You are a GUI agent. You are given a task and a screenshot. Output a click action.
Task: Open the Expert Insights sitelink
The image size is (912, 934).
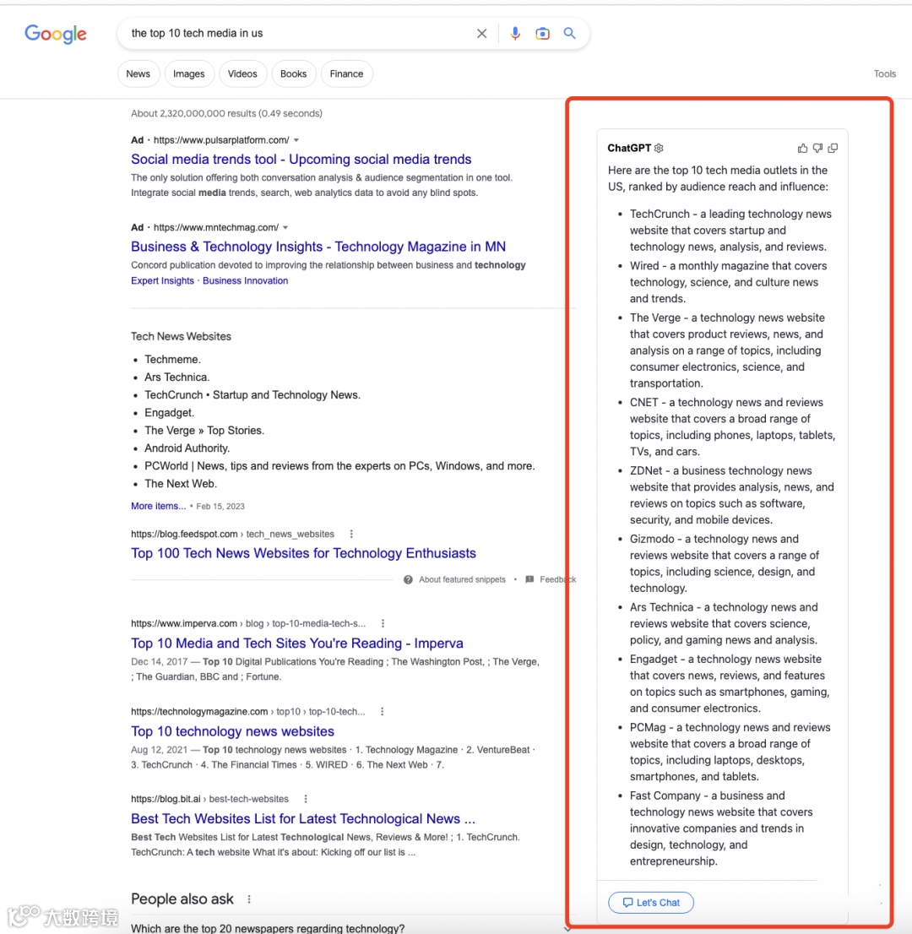point(163,280)
